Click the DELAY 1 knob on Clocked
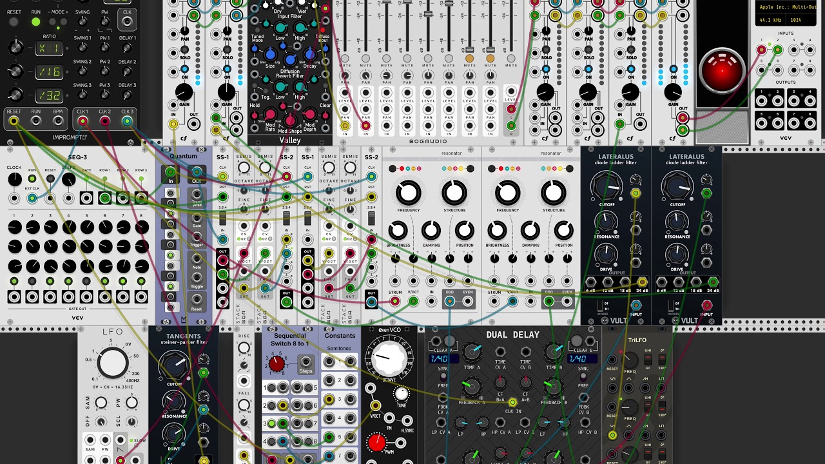Image resolution: width=825 pixels, height=464 pixels. pyautogui.click(x=127, y=50)
